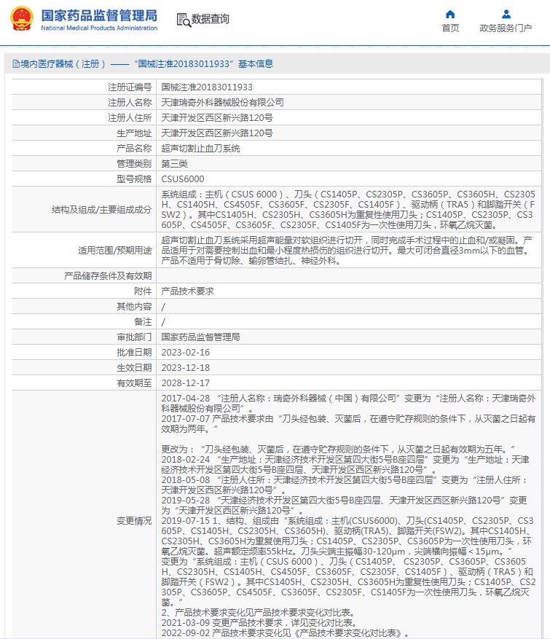Click 国家药品监督管理局 site title
The width and height of the screenshot is (550, 639).
tap(99, 15)
